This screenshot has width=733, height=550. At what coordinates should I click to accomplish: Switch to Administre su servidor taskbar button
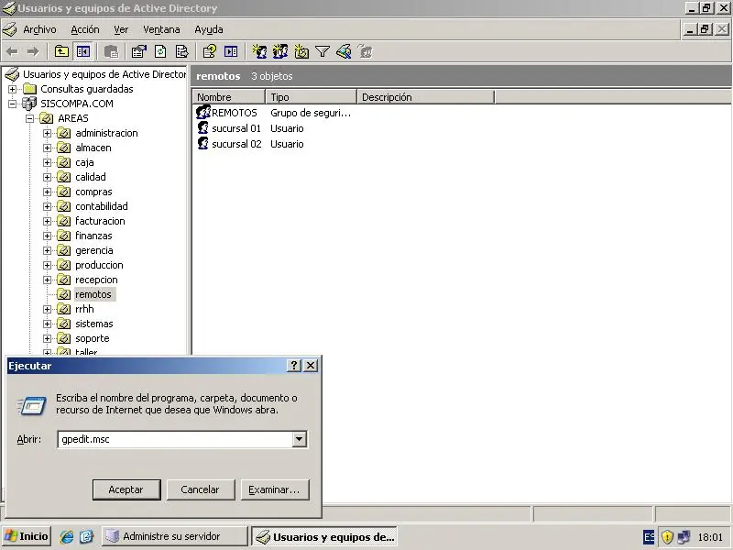174,536
